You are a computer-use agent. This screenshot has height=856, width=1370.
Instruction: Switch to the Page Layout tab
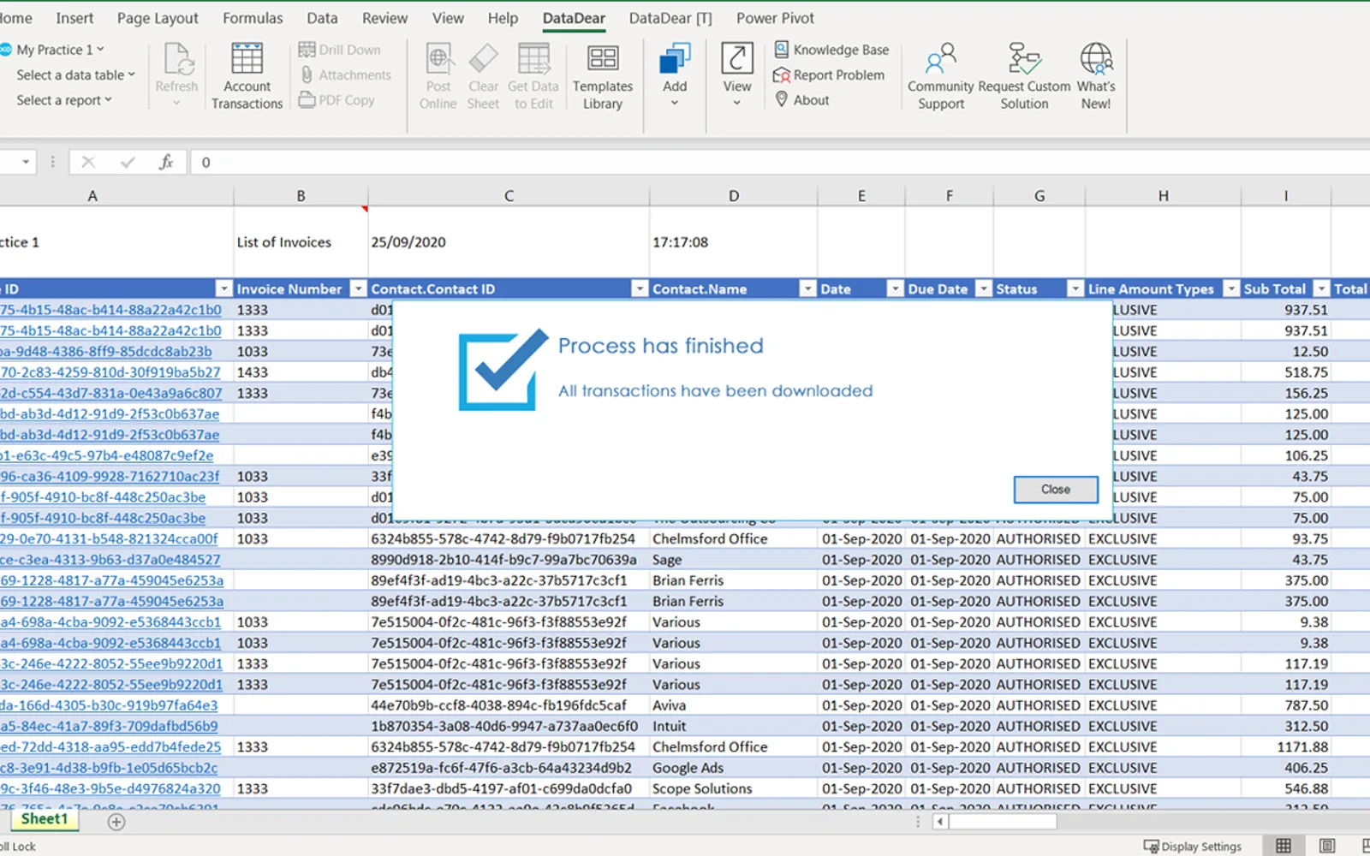point(158,18)
